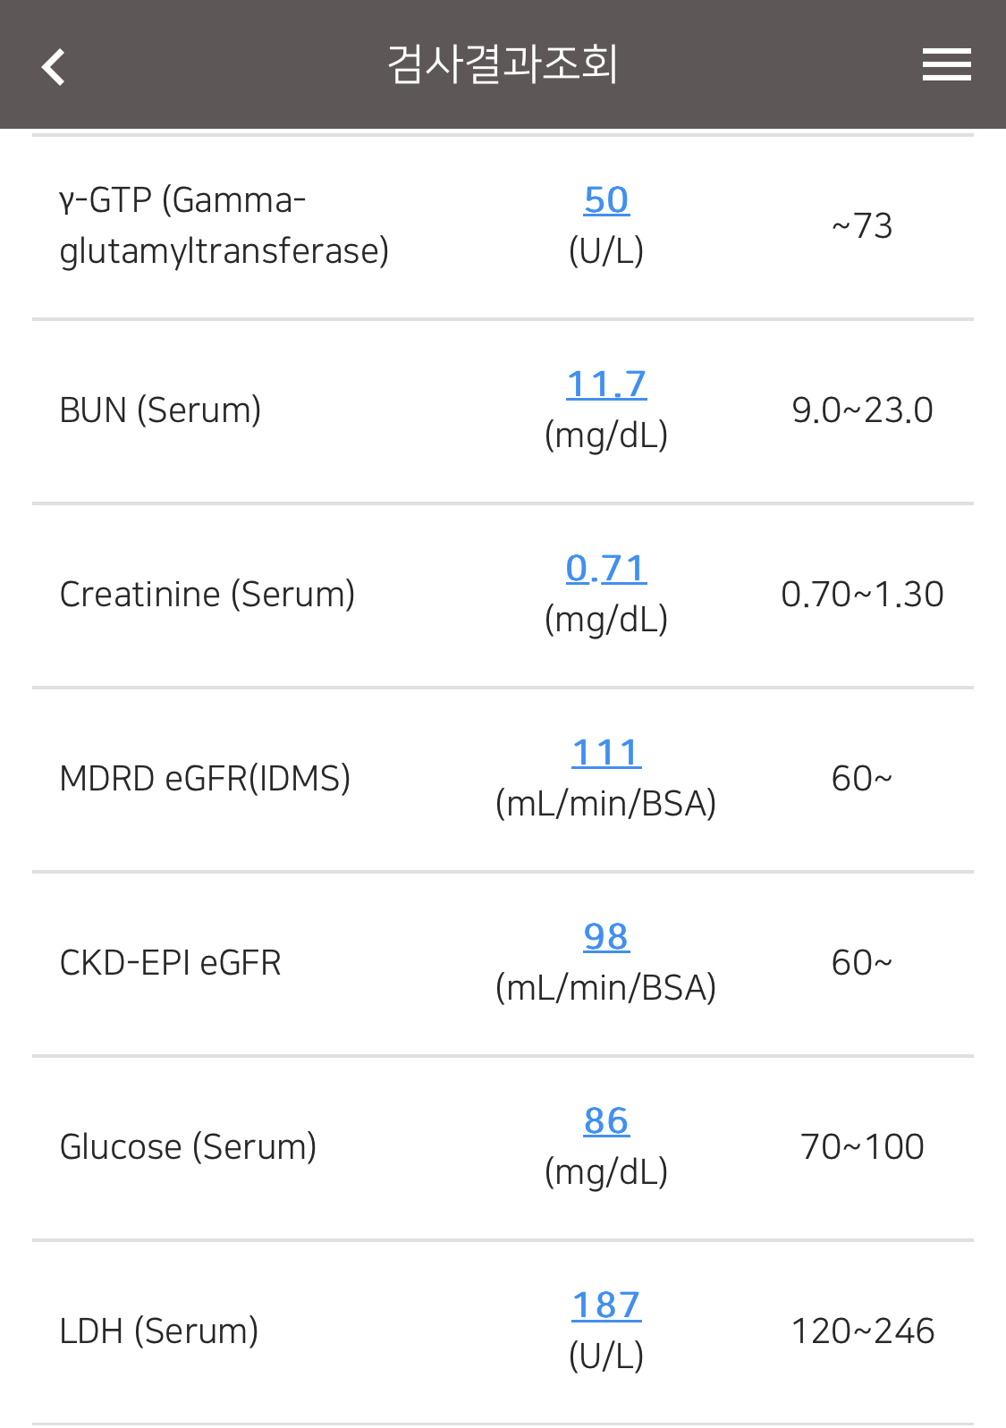
Task: Select the γ-GTP Gamma-glutamyltransferase test name
Action: click(x=224, y=225)
